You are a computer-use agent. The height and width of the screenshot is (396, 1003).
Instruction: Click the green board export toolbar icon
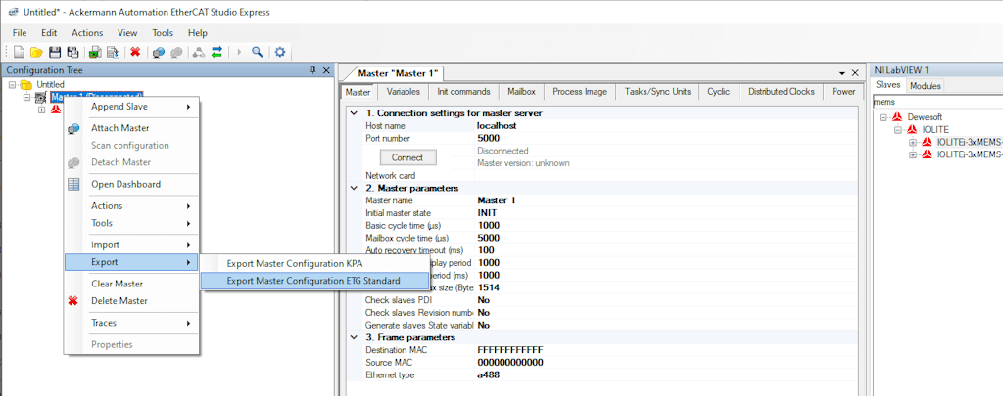pyautogui.click(x=95, y=53)
